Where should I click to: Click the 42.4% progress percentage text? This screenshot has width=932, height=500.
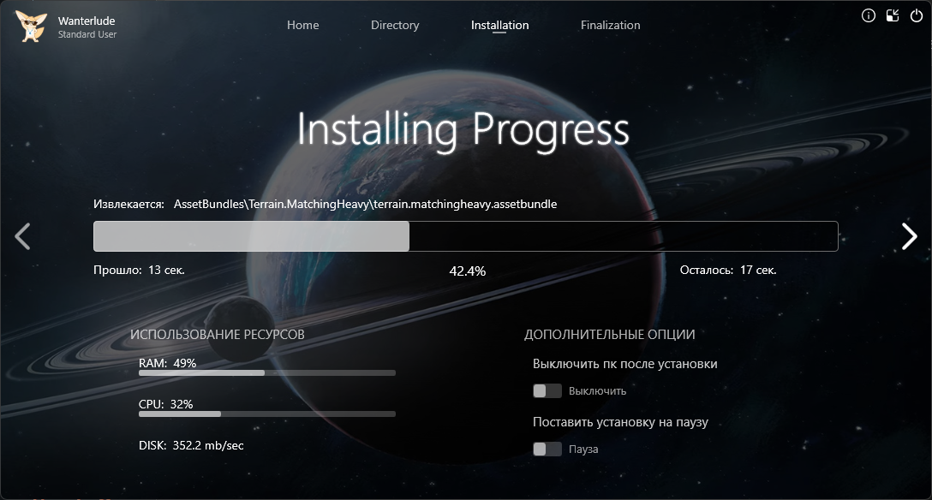(467, 271)
